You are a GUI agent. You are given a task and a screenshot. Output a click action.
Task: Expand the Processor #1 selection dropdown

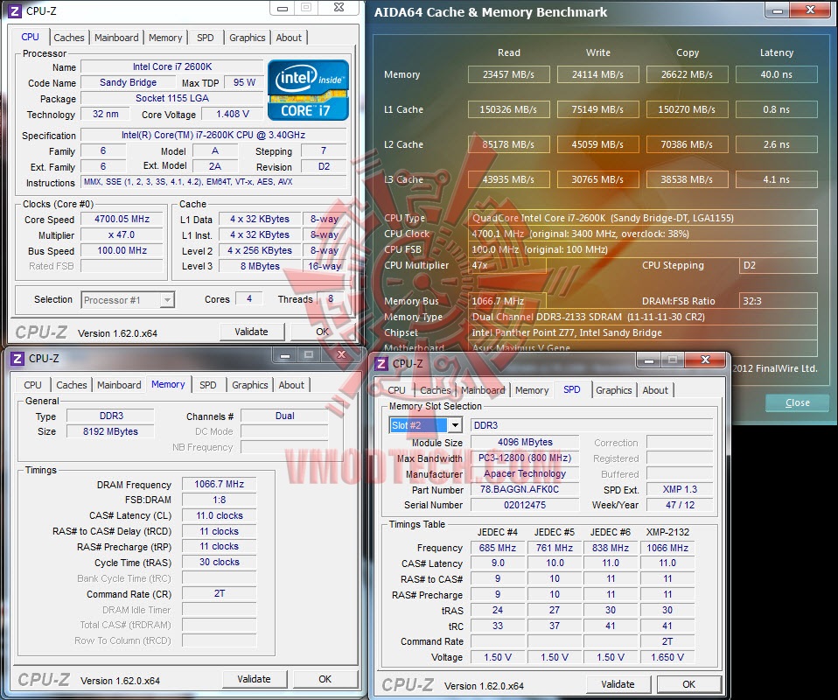[167, 300]
